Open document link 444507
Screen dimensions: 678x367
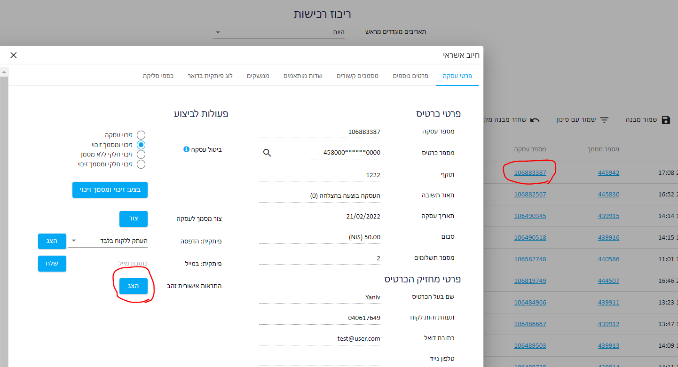coord(608,281)
